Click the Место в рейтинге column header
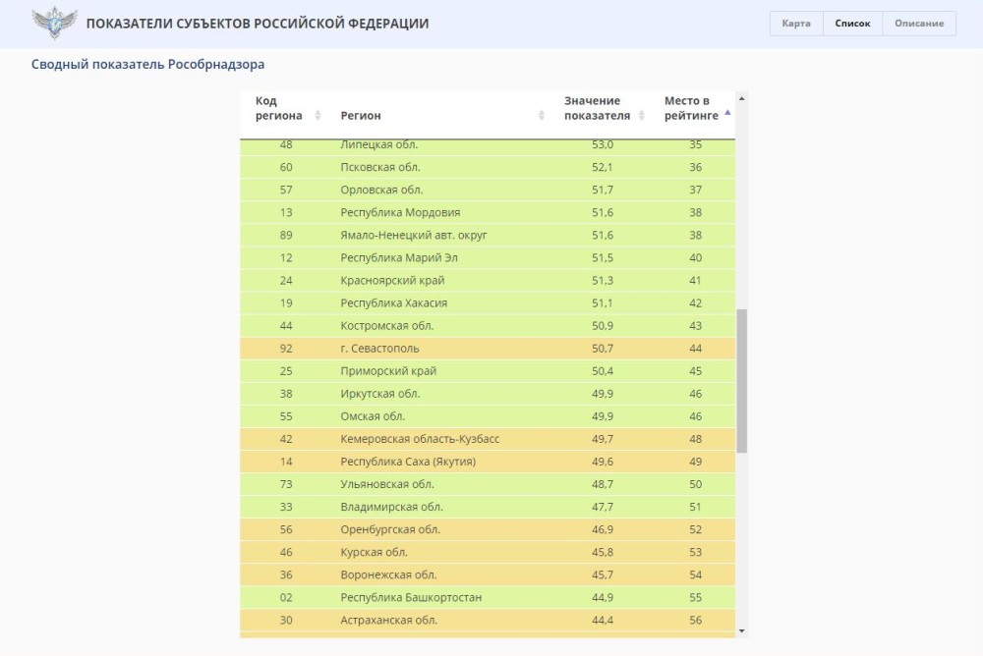983x656 pixels. (691, 108)
